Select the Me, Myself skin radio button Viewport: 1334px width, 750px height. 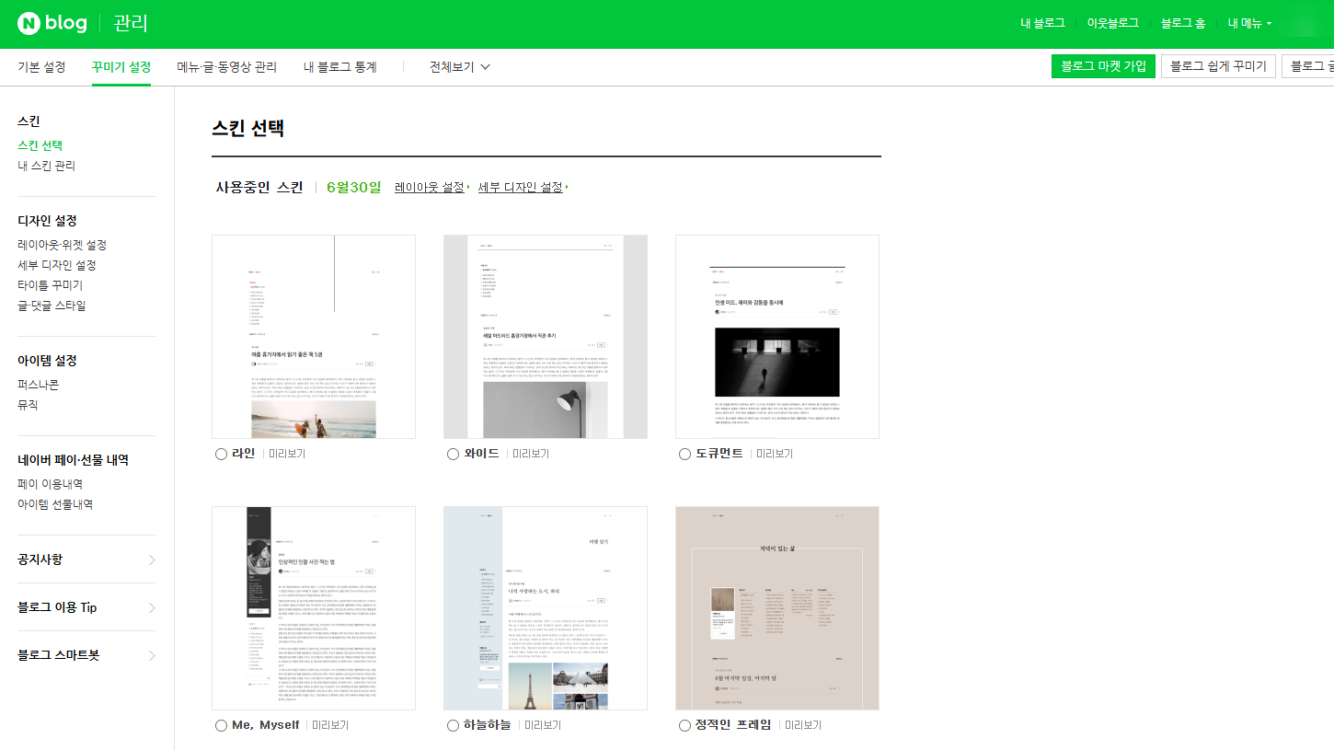(x=221, y=725)
